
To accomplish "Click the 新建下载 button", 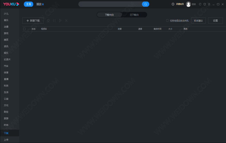I will (x=33, y=21).
